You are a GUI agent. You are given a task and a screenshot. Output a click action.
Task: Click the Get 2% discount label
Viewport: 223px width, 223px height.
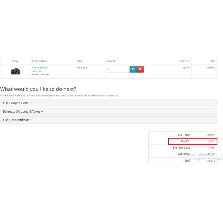click(185, 141)
